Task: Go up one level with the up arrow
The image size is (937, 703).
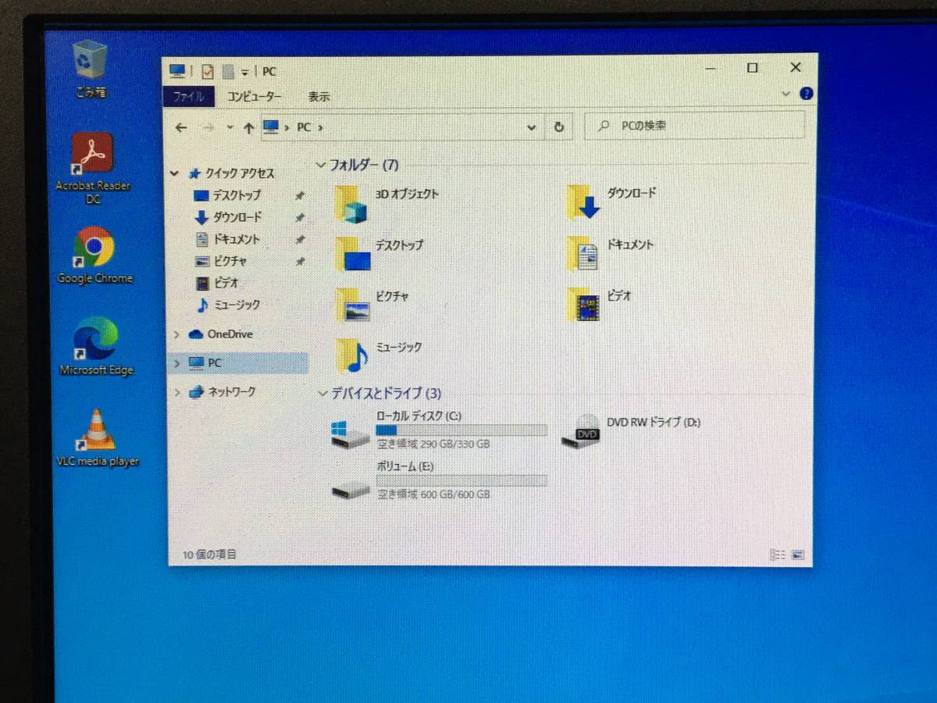Action: (248, 128)
